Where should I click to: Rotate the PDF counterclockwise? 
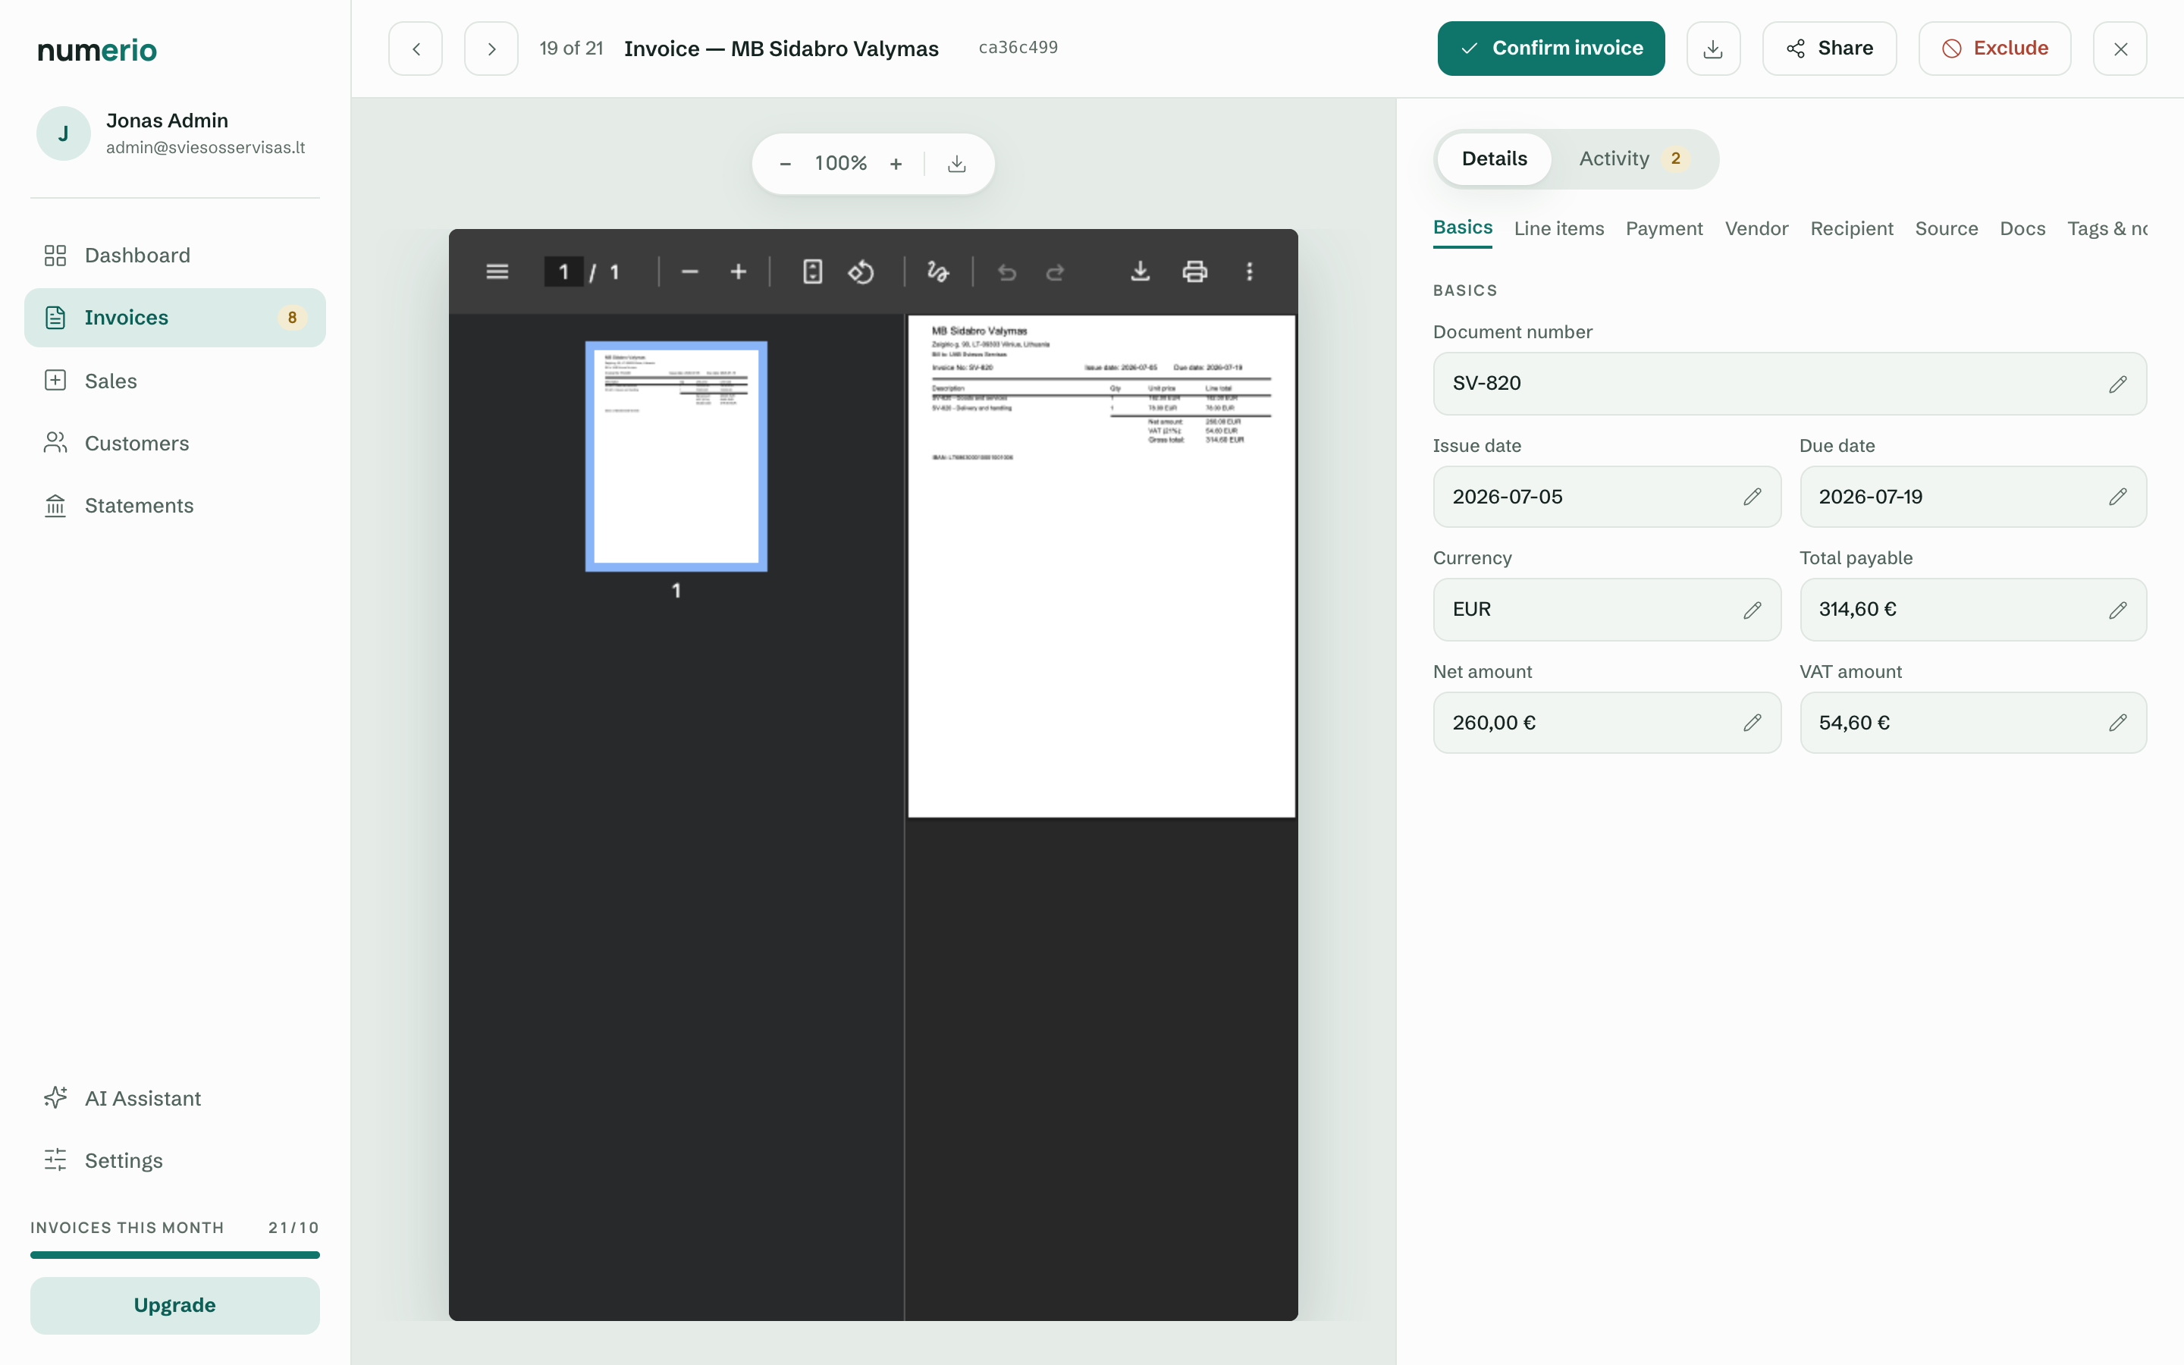[861, 271]
